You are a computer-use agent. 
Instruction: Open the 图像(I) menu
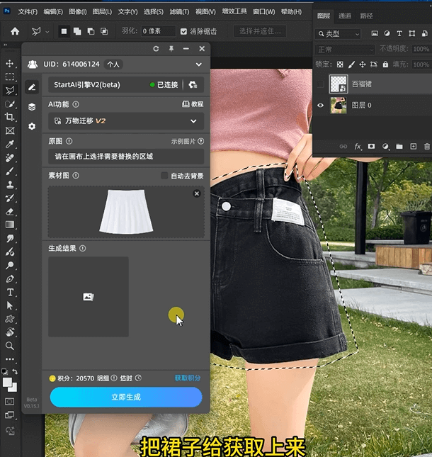tap(77, 11)
